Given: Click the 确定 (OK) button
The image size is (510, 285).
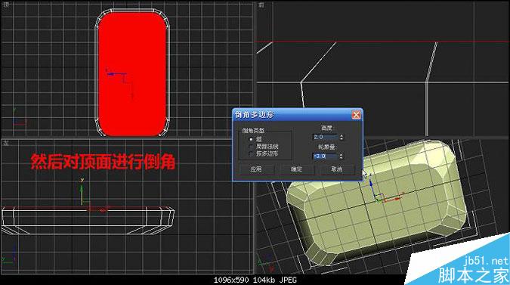Looking at the screenshot, I should tap(297, 169).
